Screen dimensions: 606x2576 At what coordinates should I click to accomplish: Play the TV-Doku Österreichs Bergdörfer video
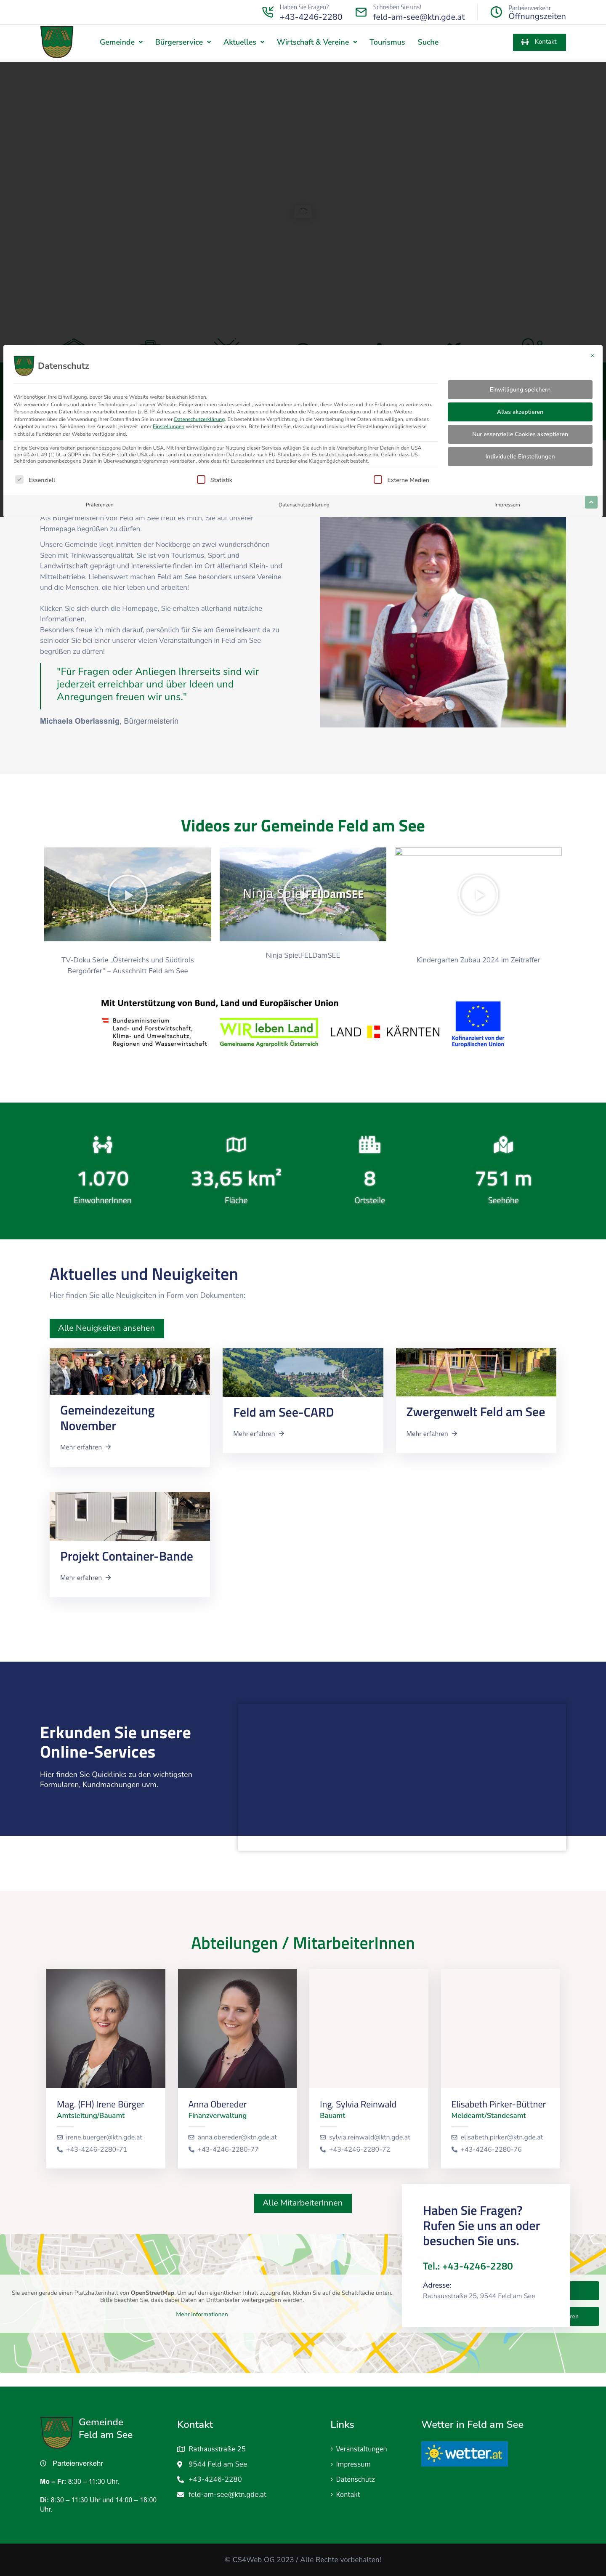[x=128, y=894]
